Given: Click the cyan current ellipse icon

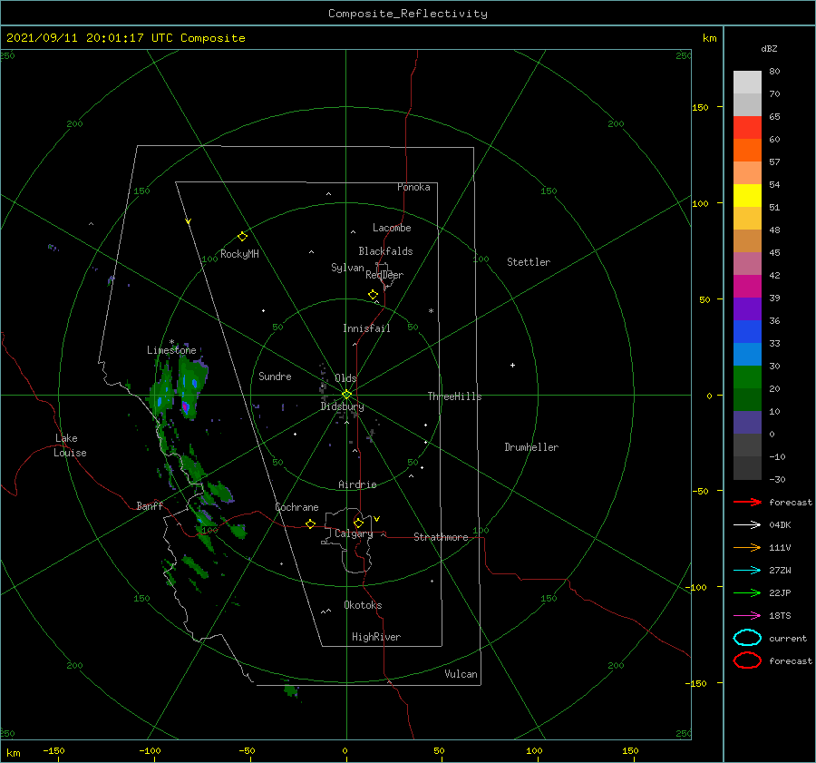Looking at the screenshot, I should coord(747,638).
